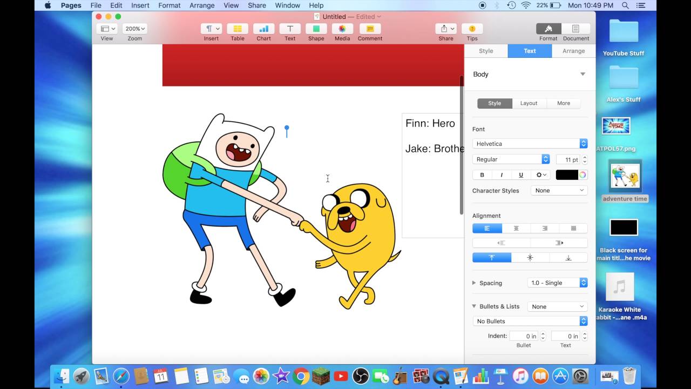The height and width of the screenshot is (389, 691).
Task: Click the Tips question mark icon
Action: (472, 29)
